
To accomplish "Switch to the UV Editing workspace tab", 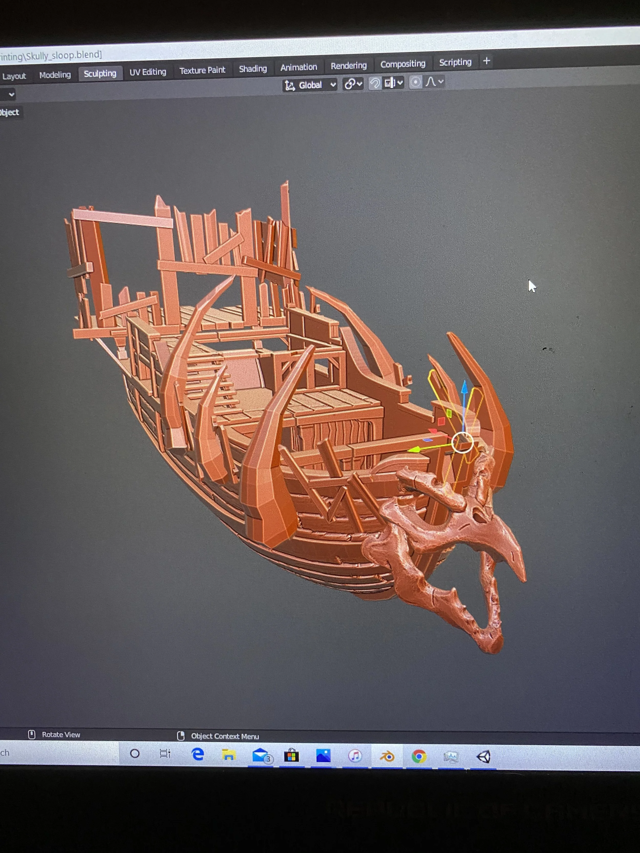I will tap(148, 72).
